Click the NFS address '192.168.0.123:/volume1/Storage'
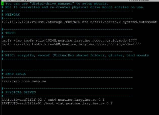 pyautogui.click(x=32, y=22)
